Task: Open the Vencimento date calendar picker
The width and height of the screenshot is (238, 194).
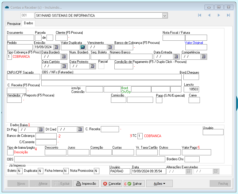Action: click(109, 47)
